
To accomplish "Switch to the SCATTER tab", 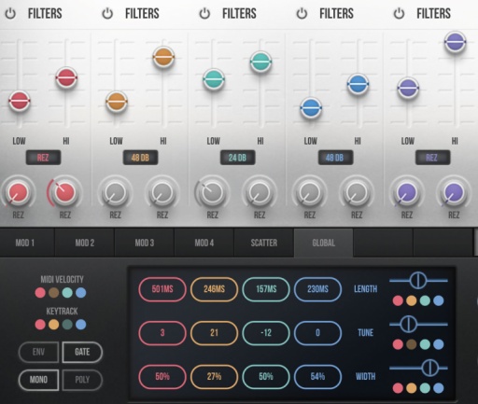I will (264, 243).
